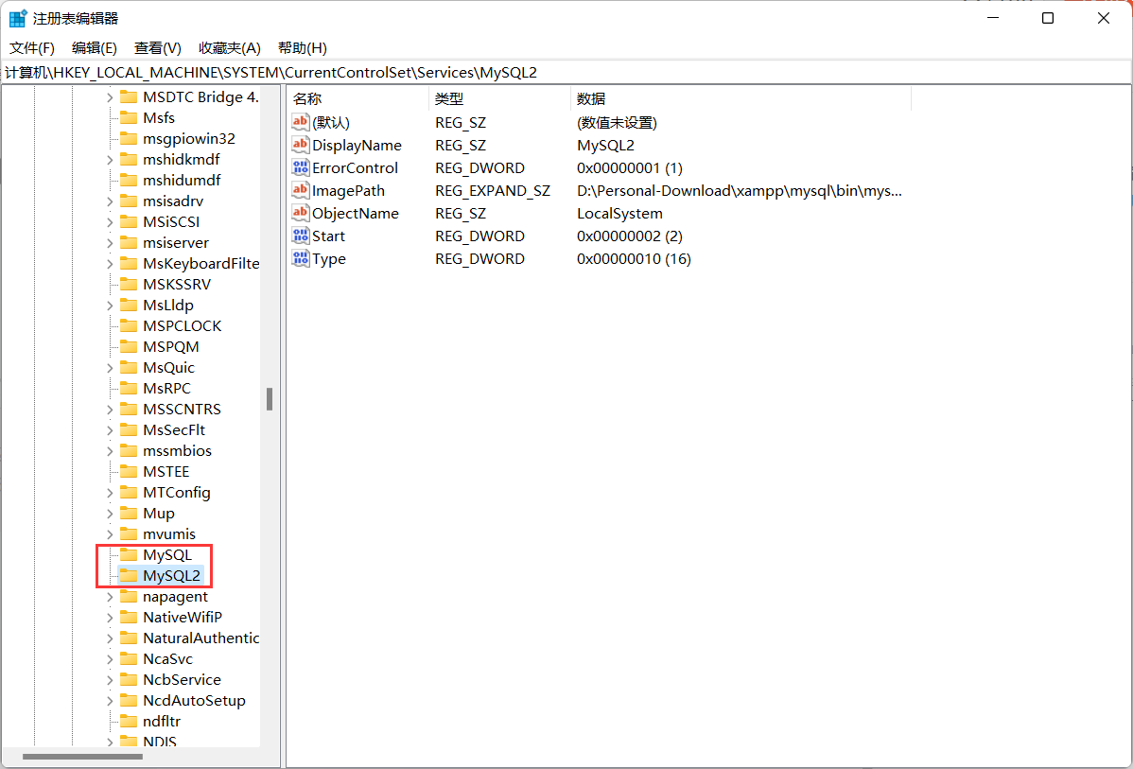The image size is (1133, 769).
Task: Select the NaturalAuthentic key label
Action: [200, 638]
